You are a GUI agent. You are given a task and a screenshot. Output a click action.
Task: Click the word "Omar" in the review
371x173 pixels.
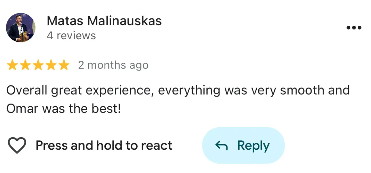[x=23, y=109]
